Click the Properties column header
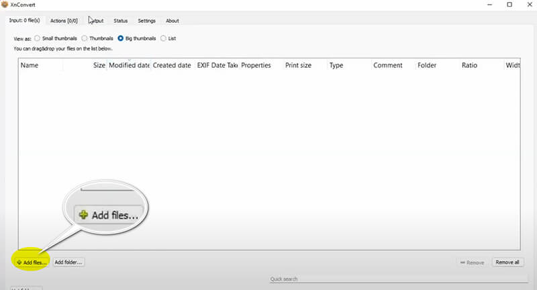This screenshot has width=537, height=290. pyautogui.click(x=261, y=65)
